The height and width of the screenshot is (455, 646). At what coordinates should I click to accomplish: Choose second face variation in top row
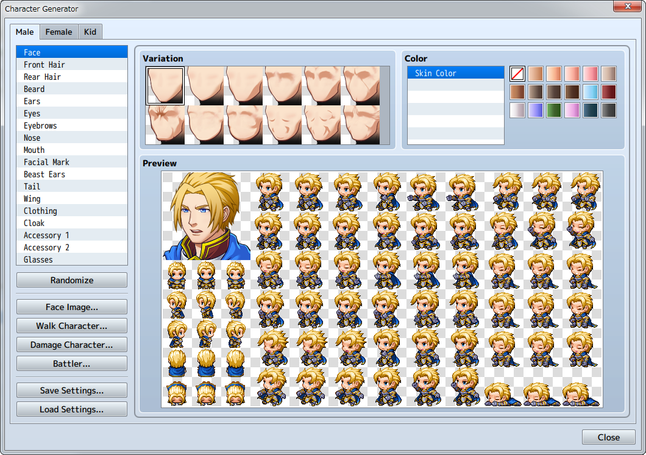click(x=204, y=86)
